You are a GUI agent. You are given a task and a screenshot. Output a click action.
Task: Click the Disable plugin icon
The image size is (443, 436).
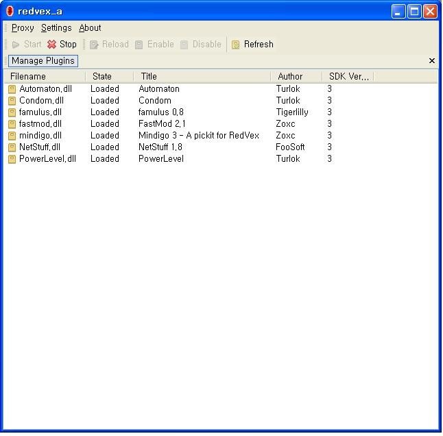click(184, 45)
